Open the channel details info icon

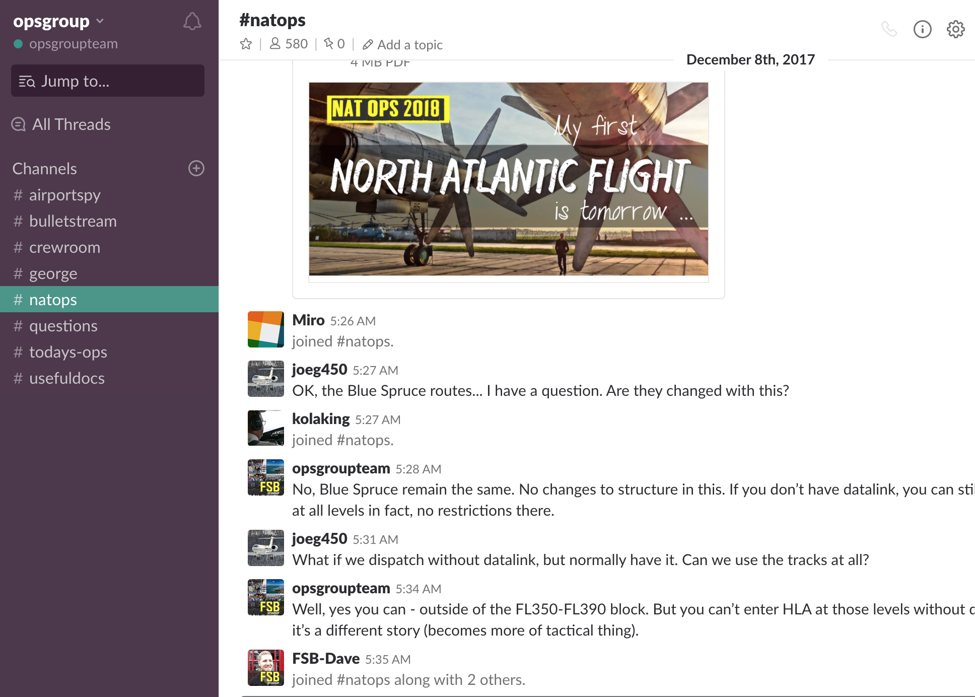pyautogui.click(x=922, y=29)
